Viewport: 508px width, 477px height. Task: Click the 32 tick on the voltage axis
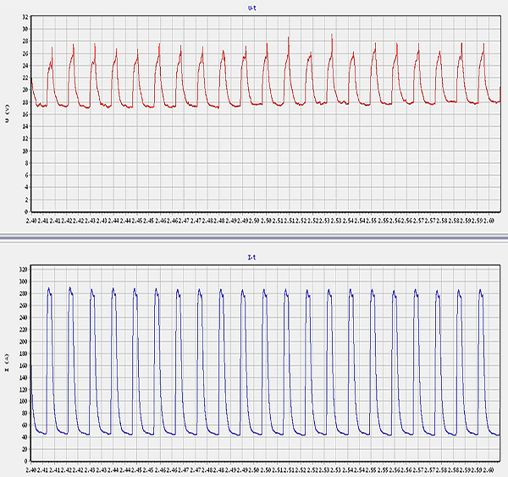[x=25, y=17]
